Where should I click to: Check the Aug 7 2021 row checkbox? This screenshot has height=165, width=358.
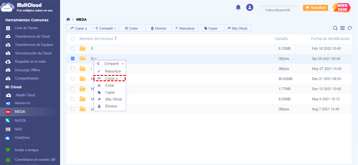73,109
